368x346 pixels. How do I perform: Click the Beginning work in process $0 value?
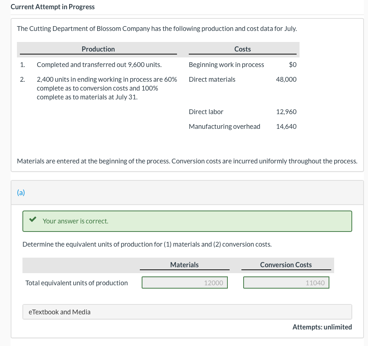click(293, 65)
